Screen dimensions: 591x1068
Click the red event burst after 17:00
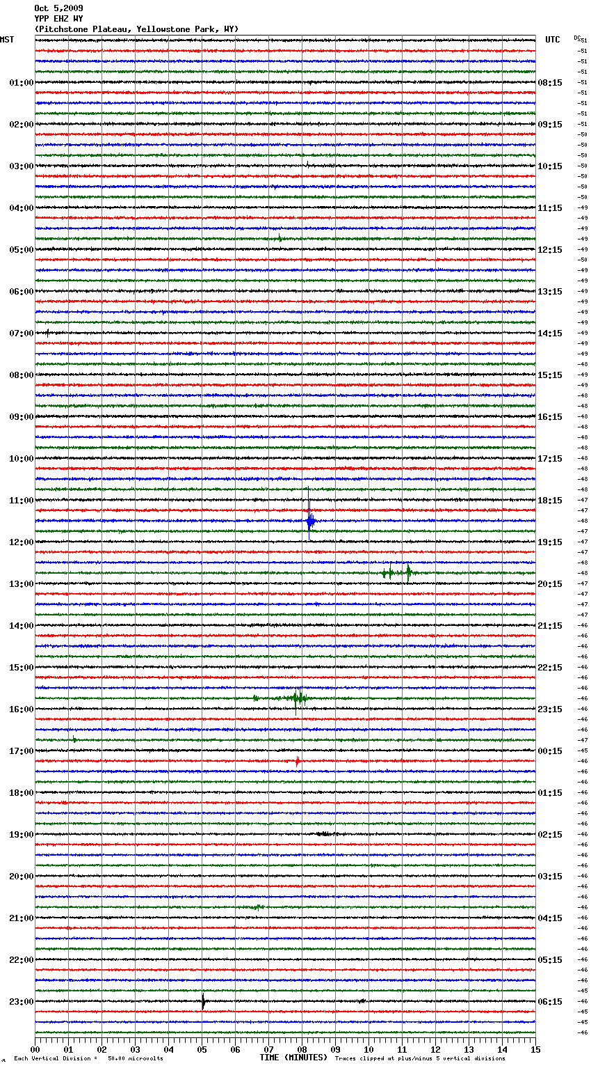298,762
